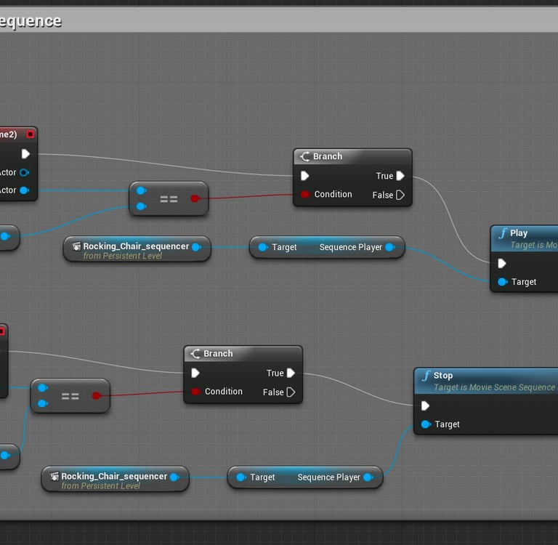
Task: Click upper left partial node blue pin
Action: pos(4,236)
